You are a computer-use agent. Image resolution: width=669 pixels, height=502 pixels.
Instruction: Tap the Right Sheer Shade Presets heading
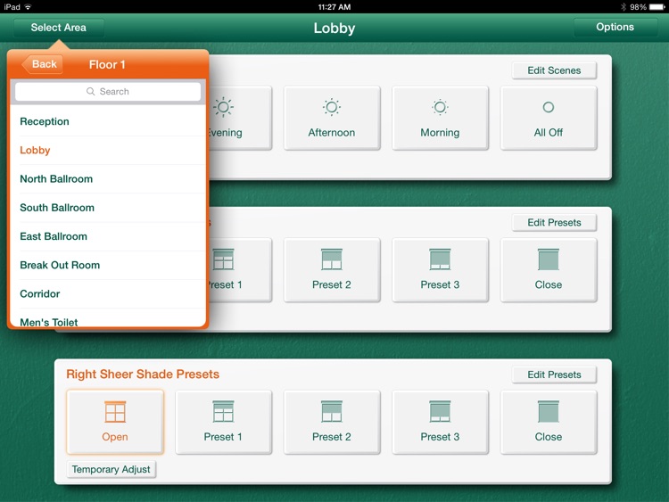[x=143, y=374]
